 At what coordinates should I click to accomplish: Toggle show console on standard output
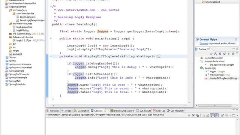212,115
